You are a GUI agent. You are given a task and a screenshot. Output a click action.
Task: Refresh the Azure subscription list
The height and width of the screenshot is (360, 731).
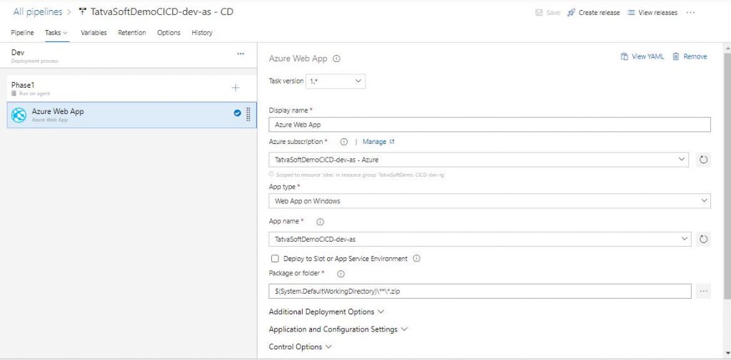(703, 160)
